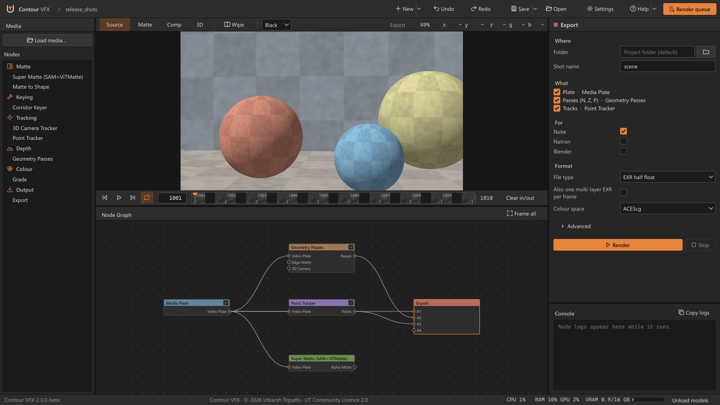Uncheck Plate Media Plate checkbox

pos(557,92)
